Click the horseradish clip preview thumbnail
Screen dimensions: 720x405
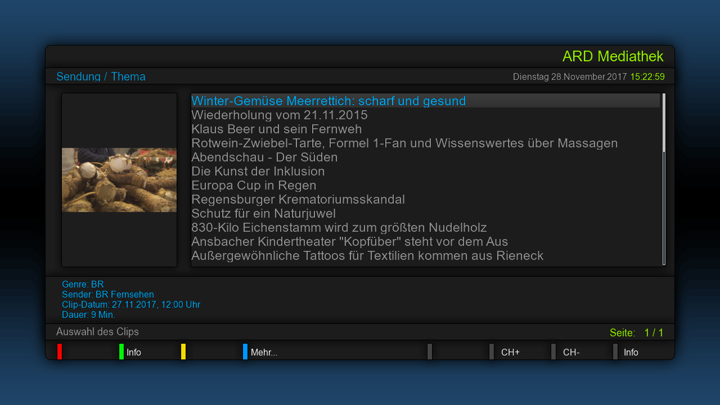[119, 180]
